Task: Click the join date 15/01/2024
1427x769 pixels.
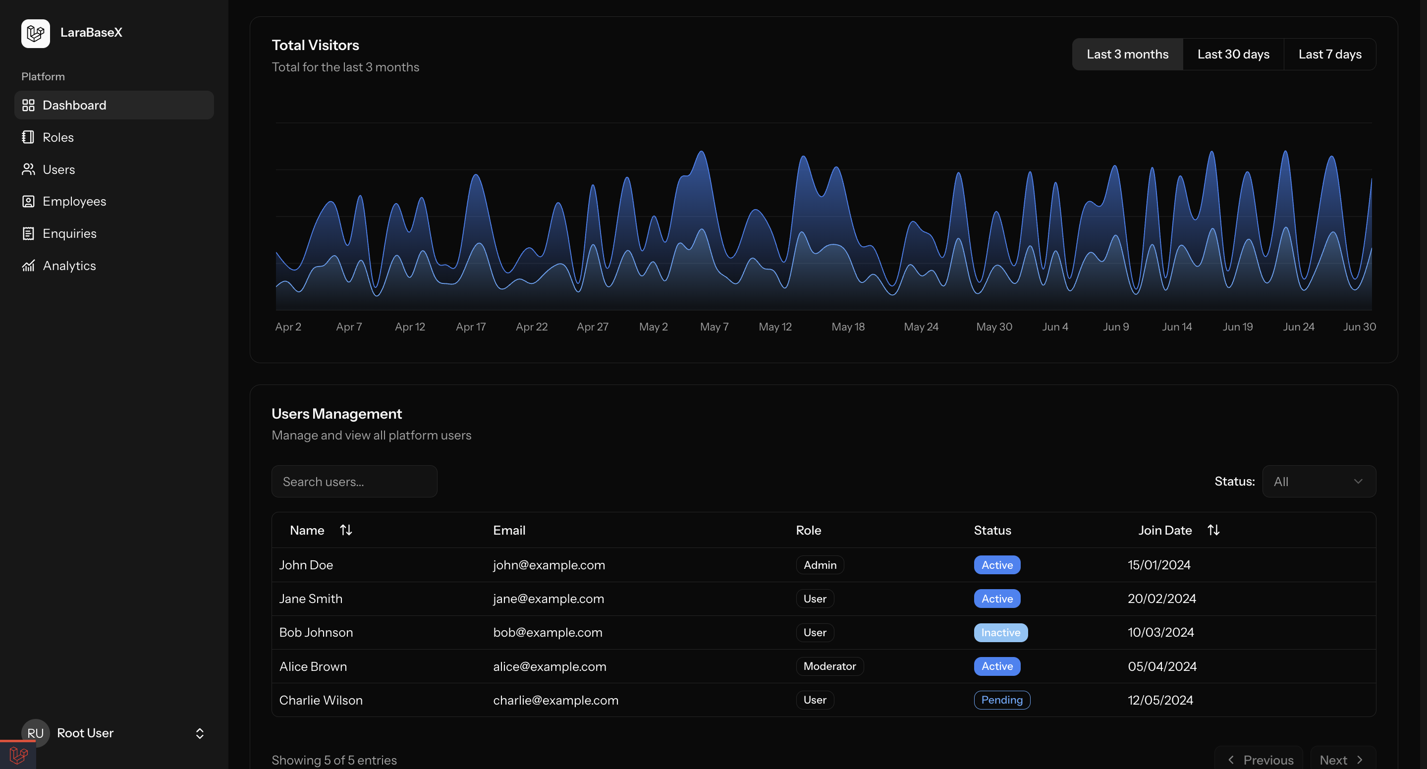Action: click(1159, 565)
